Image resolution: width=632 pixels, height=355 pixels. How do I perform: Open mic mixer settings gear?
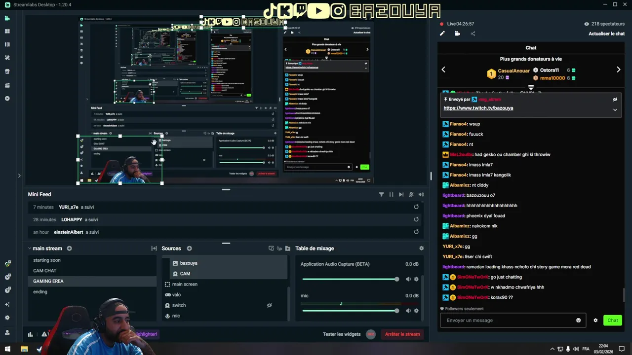pyautogui.click(x=416, y=311)
